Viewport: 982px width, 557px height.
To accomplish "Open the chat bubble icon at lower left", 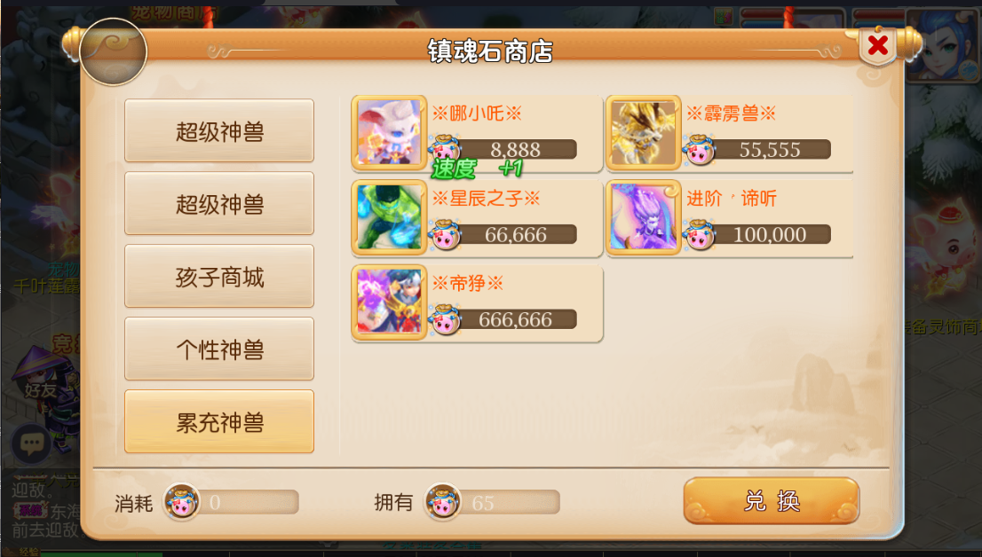I will [x=31, y=444].
